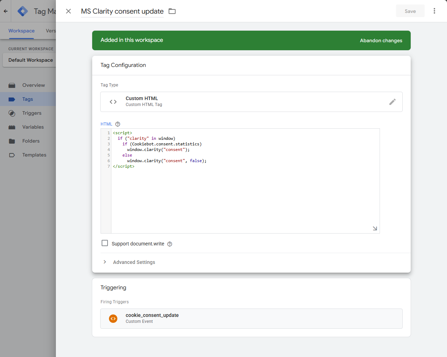This screenshot has width=447, height=357.
Task: Click the Tag Manager logo
Action: click(23, 11)
